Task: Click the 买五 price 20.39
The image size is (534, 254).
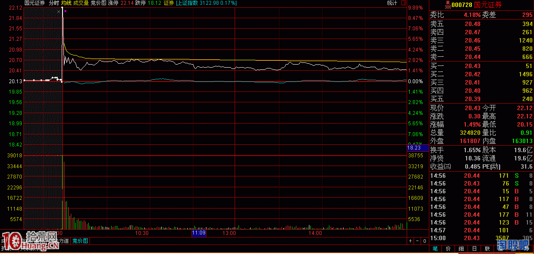Action: [x=473, y=99]
